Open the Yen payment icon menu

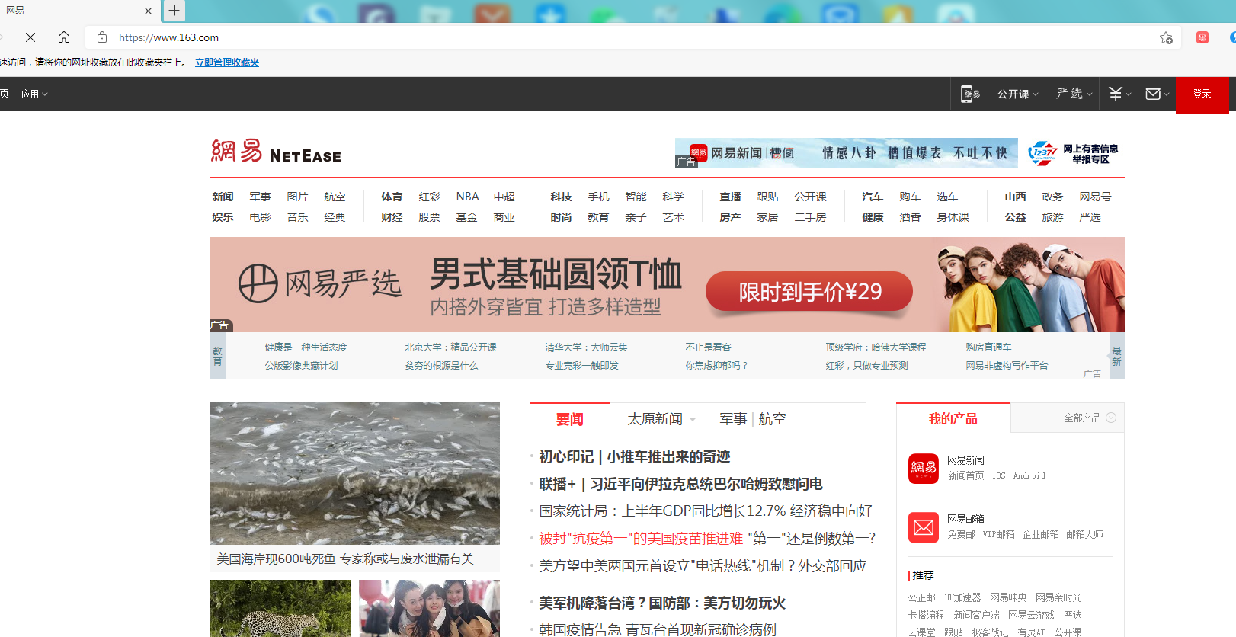coord(1119,94)
